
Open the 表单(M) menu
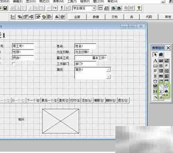(58, 2)
